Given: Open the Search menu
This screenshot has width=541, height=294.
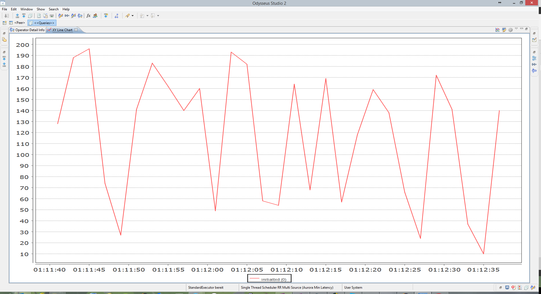Looking at the screenshot, I should (x=54, y=9).
